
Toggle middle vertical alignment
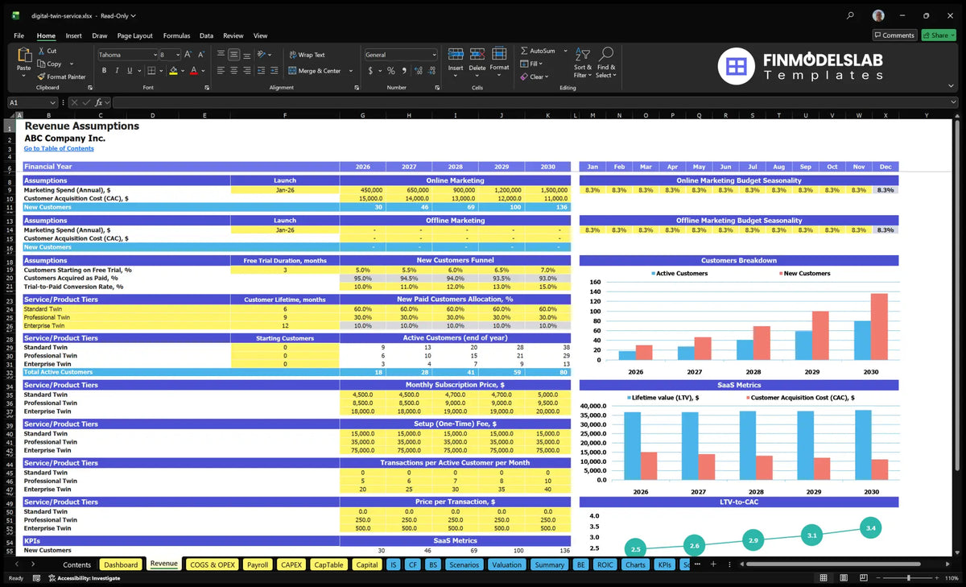(x=234, y=55)
